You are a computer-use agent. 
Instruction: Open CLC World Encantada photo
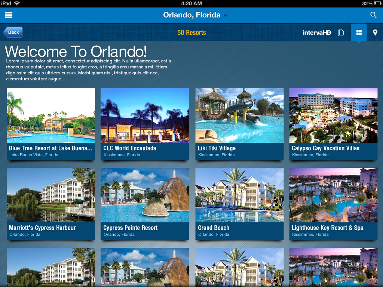145,115
